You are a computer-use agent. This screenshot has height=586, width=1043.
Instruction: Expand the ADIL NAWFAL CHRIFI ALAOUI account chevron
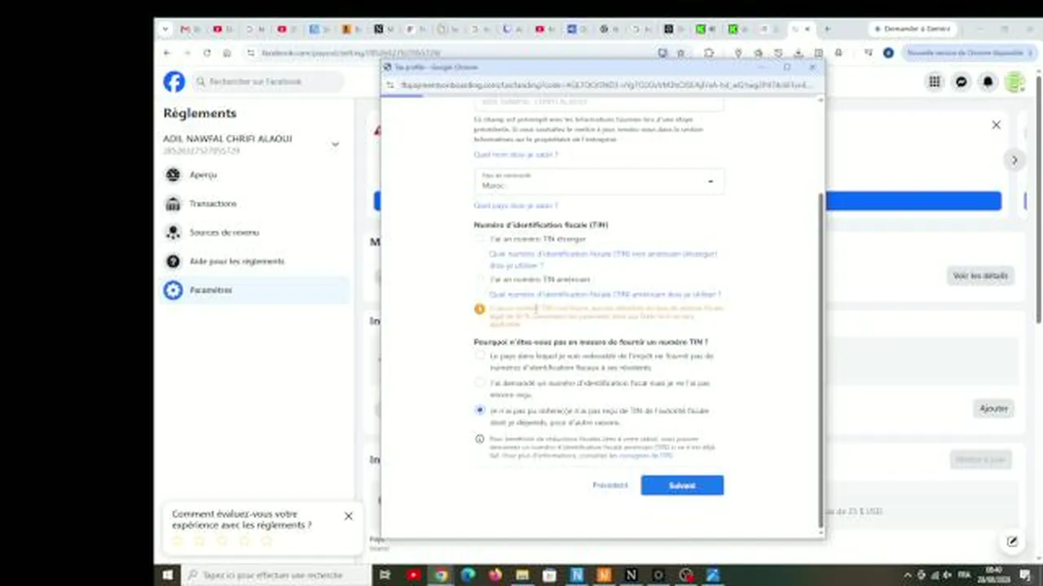(x=335, y=145)
